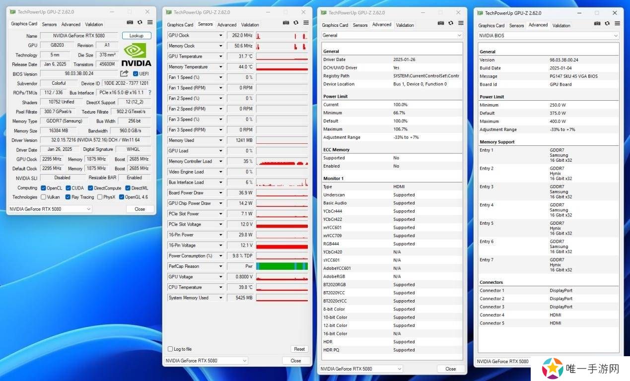Toggle the Ray Tracing checkbox
Image resolution: width=630 pixels, height=381 pixels.
(68, 197)
